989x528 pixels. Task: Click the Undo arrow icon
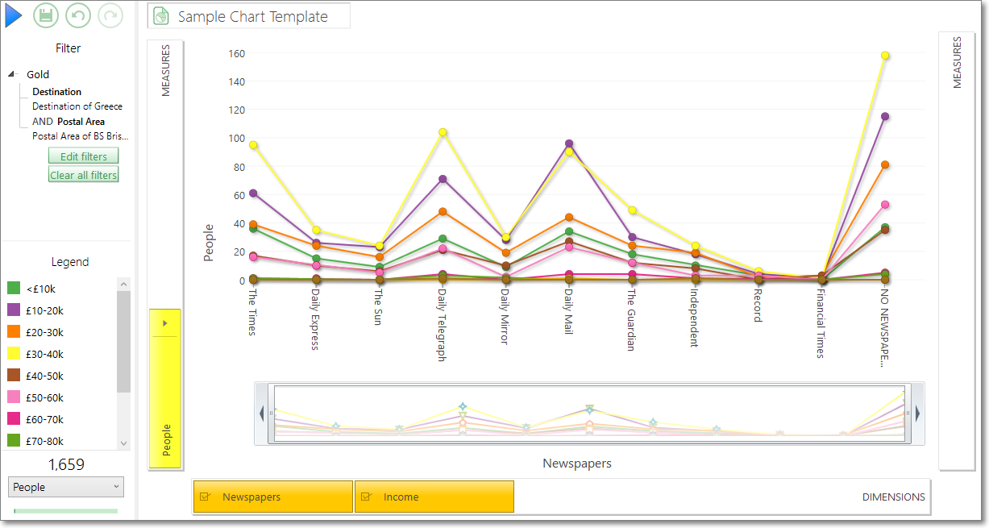[78, 15]
